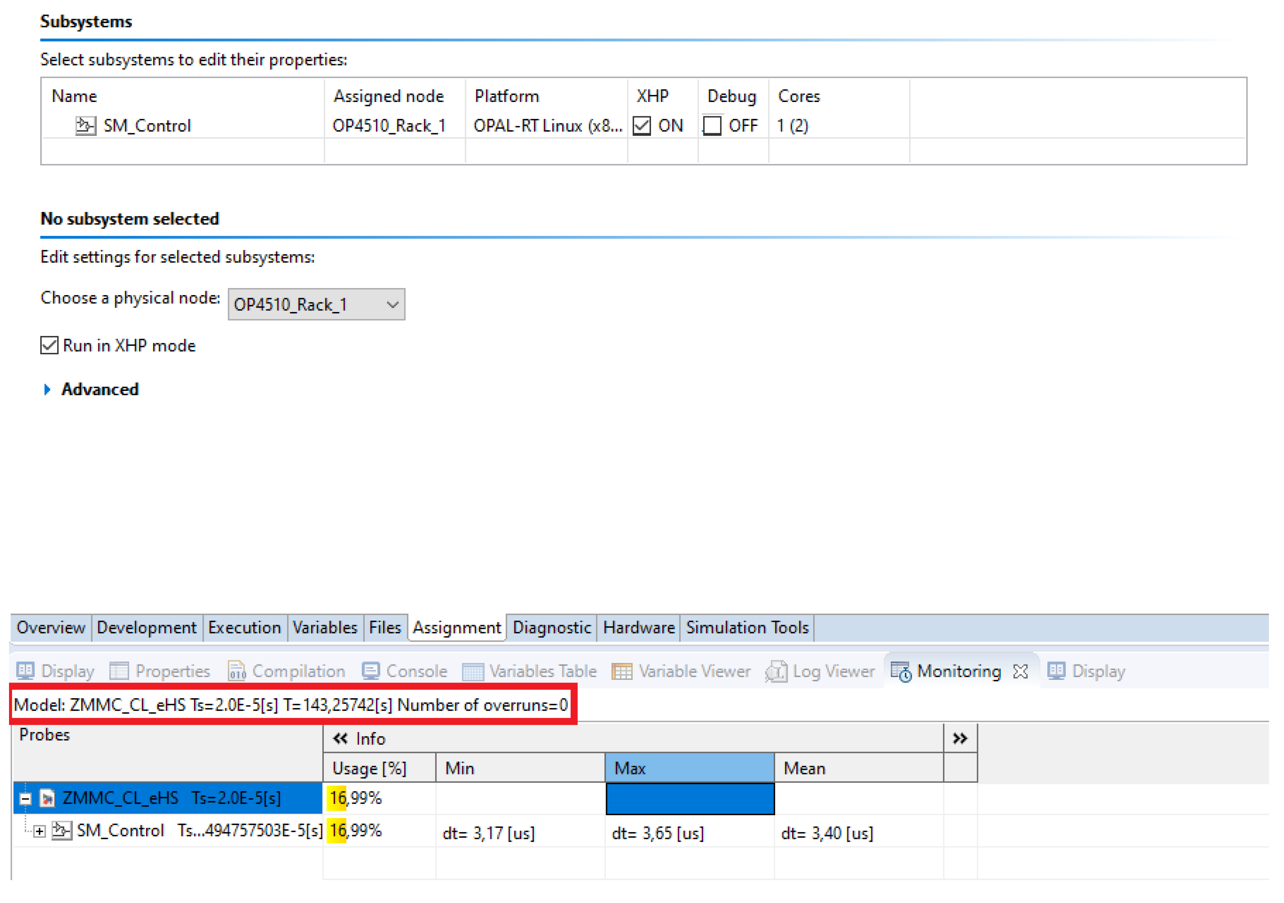Viewport: 1284px width, 903px height.
Task: Click the Properties view icon
Action: tap(119, 670)
